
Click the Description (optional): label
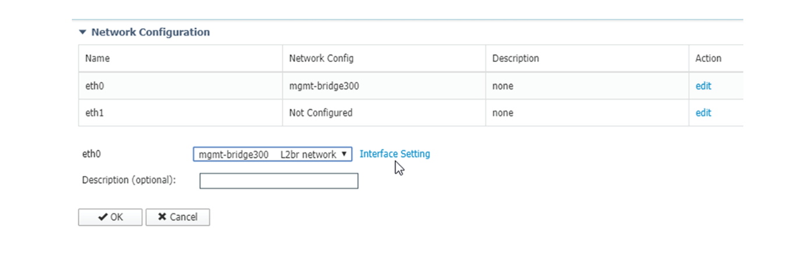click(x=129, y=180)
